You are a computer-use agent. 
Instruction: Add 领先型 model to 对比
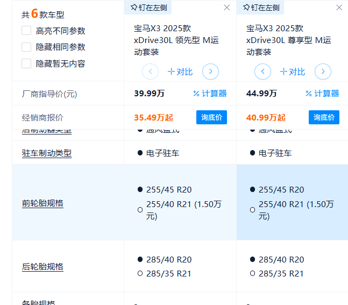180,72
